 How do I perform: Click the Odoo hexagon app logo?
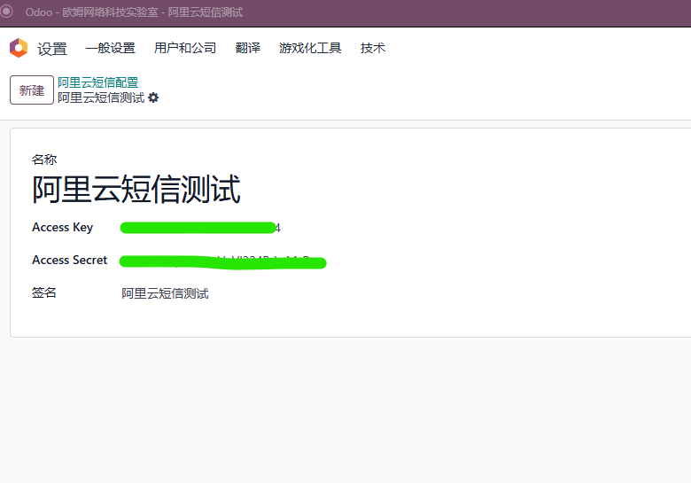point(19,48)
